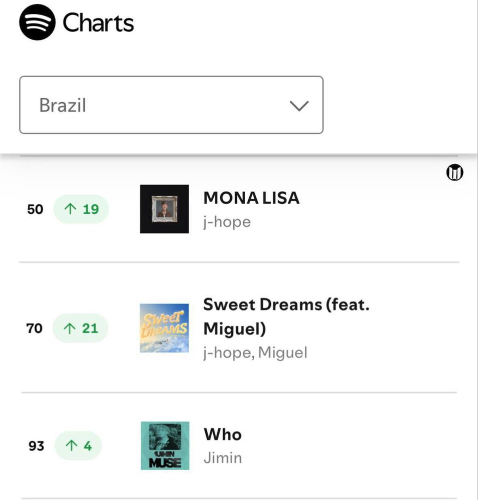Image resolution: width=478 pixels, height=500 pixels.
Task: Open the Brazil country dropdown
Action: (x=171, y=105)
